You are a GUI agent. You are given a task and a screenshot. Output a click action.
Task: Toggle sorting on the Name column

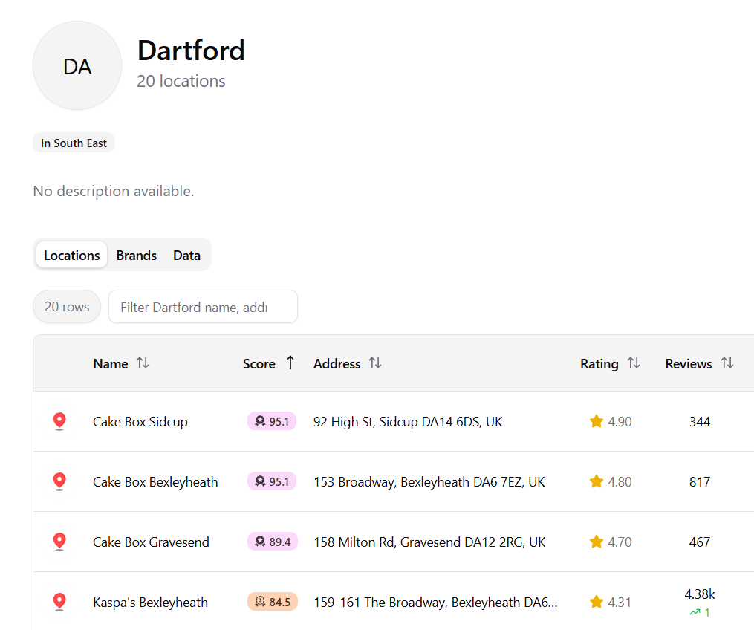click(143, 363)
